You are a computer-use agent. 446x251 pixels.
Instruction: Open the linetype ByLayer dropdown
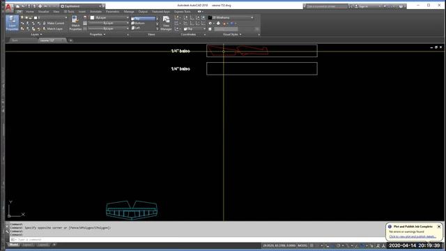109,29
